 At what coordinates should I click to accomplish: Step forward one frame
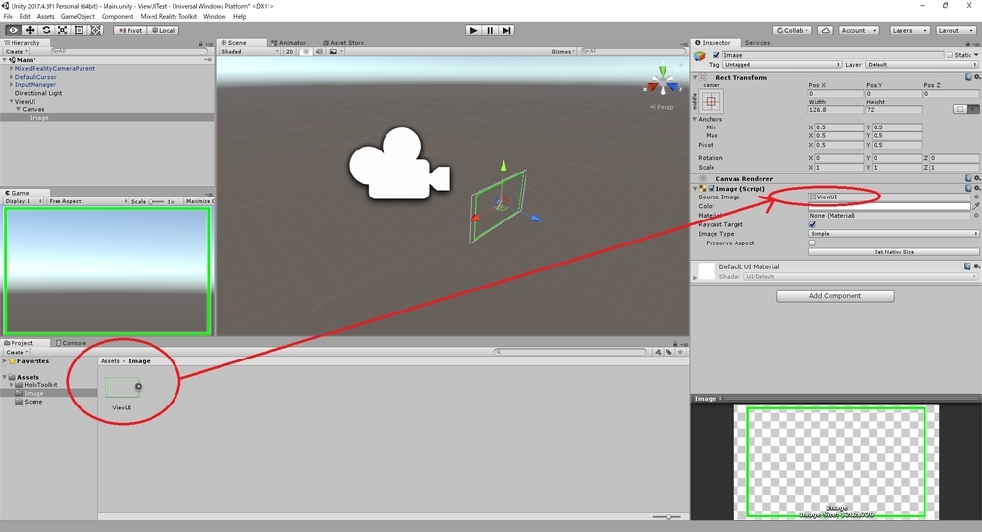tap(506, 30)
